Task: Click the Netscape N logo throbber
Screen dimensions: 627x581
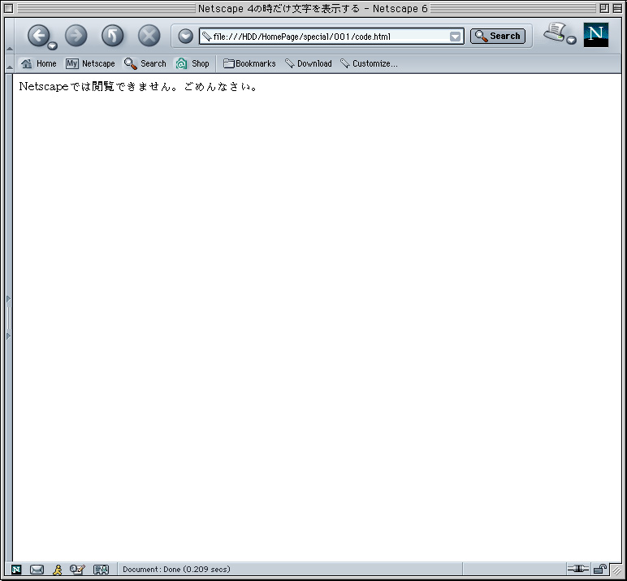Action: [596, 35]
